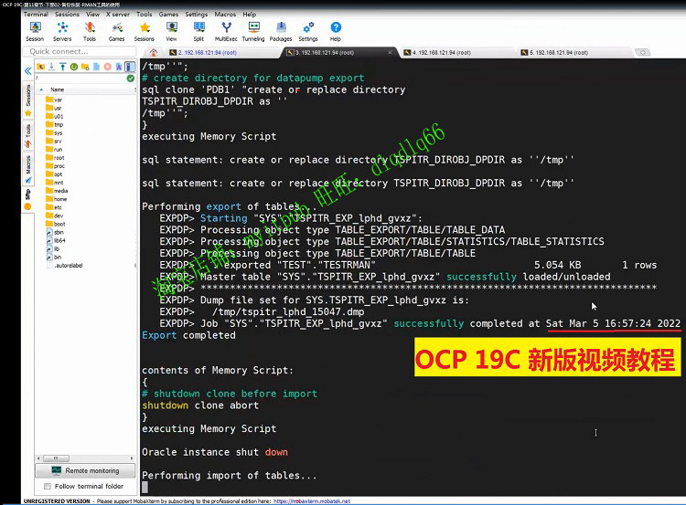Click the new tab button at tab bar end
The image size is (686, 505).
tap(643, 52)
